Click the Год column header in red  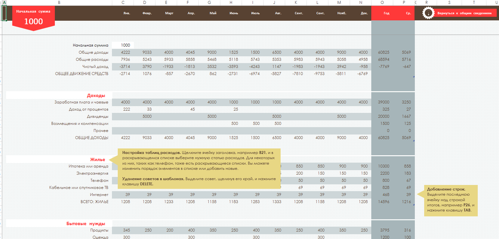click(x=386, y=13)
